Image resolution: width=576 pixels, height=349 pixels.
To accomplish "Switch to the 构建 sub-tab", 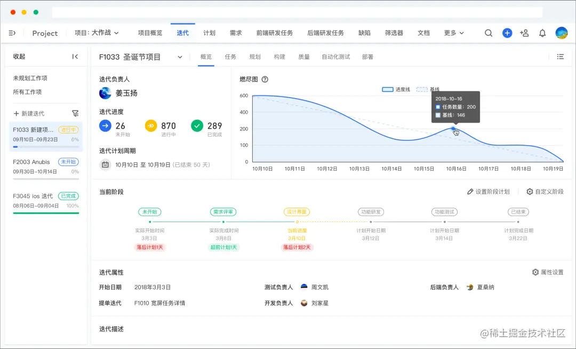I will [x=279, y=57].
